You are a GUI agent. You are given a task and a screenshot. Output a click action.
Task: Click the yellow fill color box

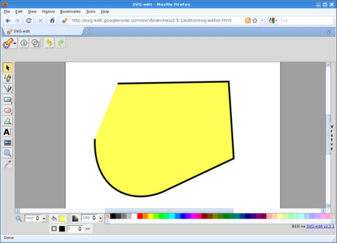tap(62, 219)
